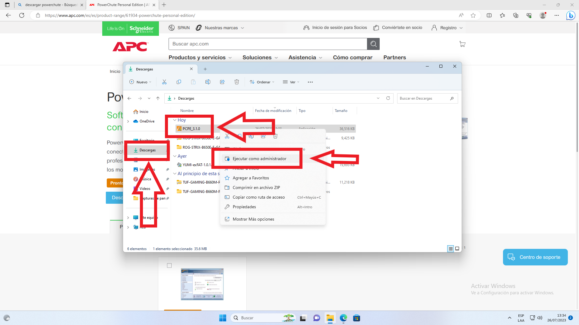Click the Share icon in Explorer toolbar

click(222, 82)
